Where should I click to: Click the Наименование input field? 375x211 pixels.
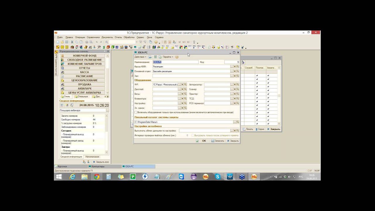coord(175,62)
